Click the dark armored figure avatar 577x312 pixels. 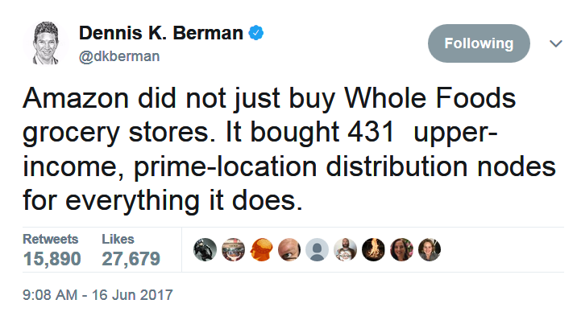point(205,249)
